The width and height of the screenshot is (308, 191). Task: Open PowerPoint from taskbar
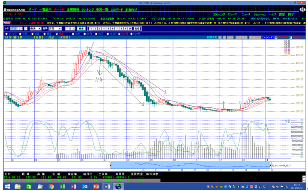click(x=96, y=186)
